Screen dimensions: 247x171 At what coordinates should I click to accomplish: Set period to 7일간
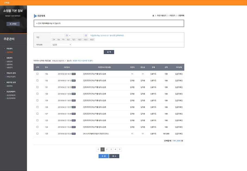[x=74, y=40]
